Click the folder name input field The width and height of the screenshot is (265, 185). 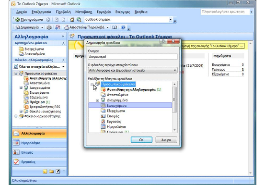[x=133, y=57]
